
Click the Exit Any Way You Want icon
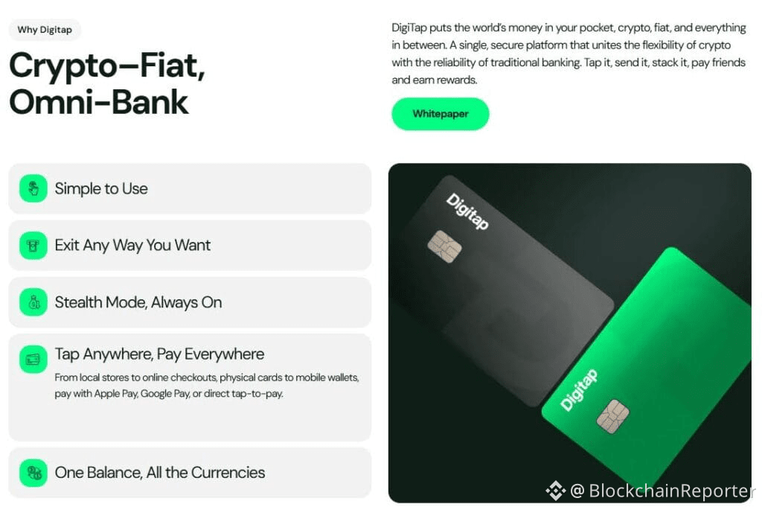pos(33,246)
